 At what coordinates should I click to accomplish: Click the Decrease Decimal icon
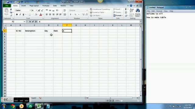[87, 15]
